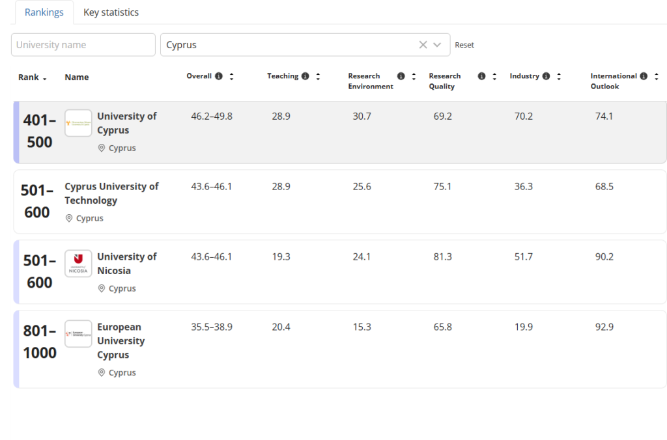Sort by Teaching score arrows
The height and width of the screenshot is (440, 667).
pos(318,76)
